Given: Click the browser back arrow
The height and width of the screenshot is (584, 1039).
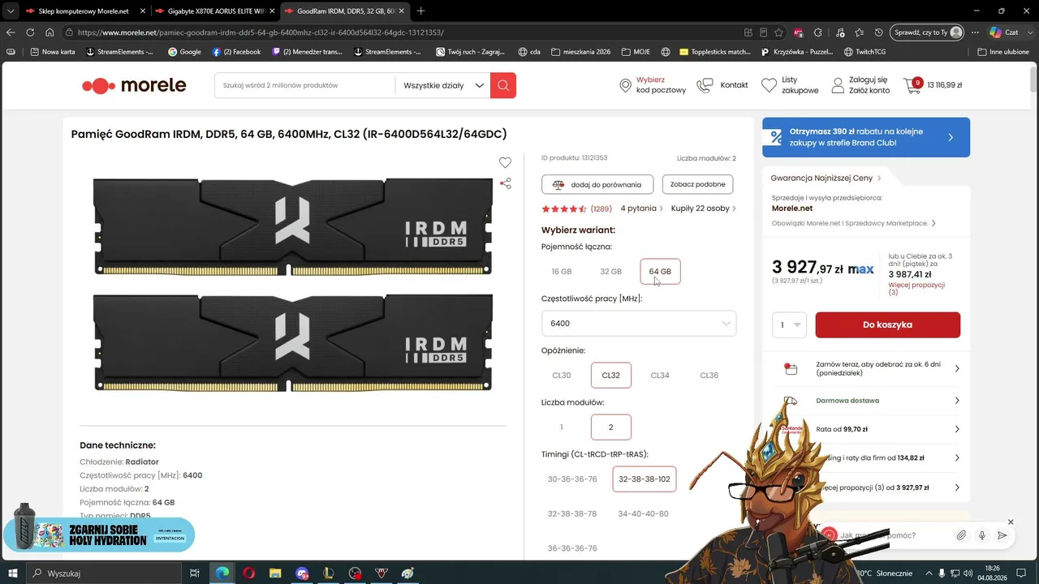Looking at the screenshot, I should 11,32.
